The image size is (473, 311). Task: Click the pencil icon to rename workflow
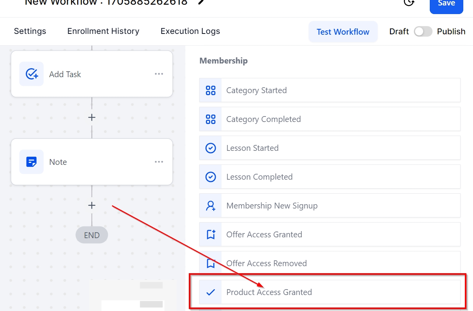(x=201, y=2)
